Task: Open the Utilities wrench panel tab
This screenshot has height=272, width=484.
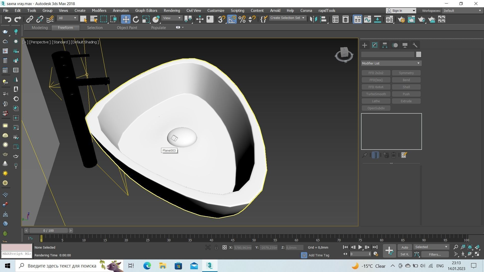Action: tap(415, 45)
